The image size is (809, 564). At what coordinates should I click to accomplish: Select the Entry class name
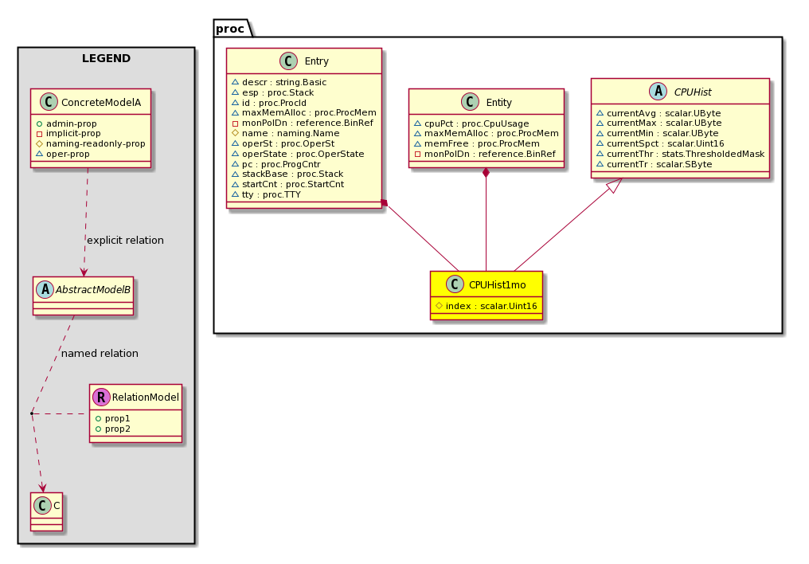[x=316, y=61]
